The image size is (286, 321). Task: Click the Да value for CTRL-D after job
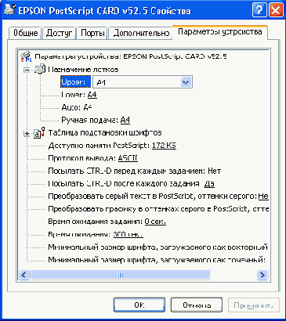[209, 184]
